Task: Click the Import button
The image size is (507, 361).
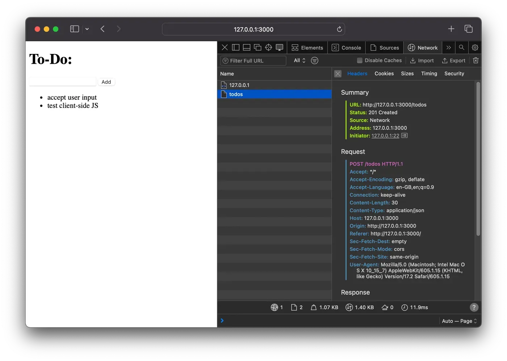Action: [422, 60]
